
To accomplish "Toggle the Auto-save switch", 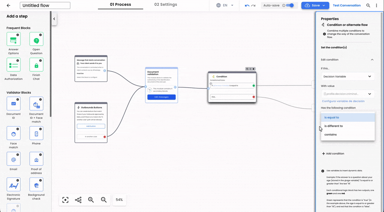I will 289,5.
